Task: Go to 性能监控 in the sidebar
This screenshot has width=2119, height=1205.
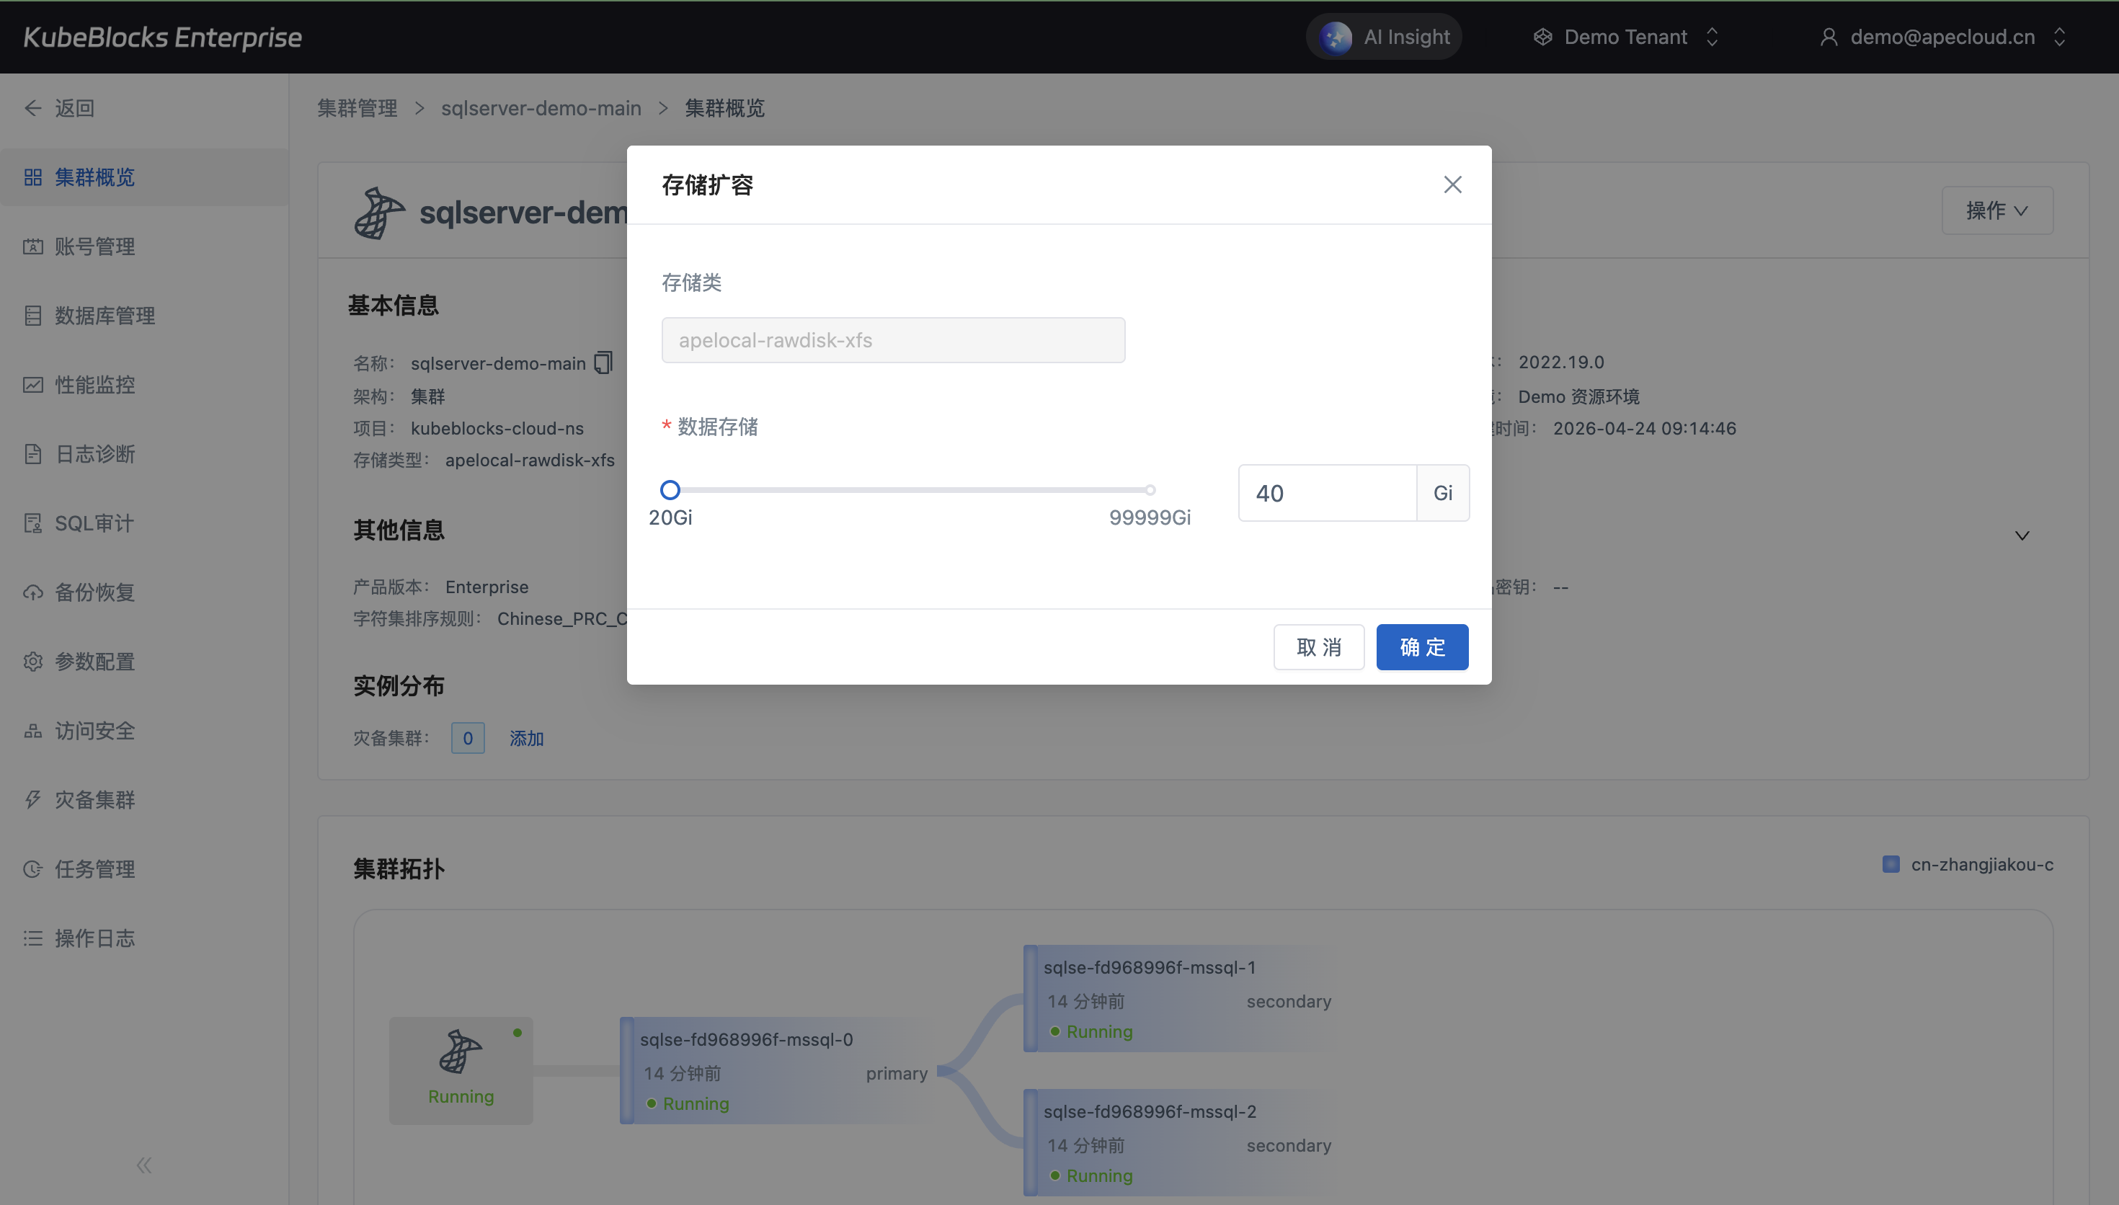Action: pos(94,385)
